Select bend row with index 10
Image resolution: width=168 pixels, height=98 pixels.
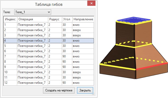pos(49,72)
